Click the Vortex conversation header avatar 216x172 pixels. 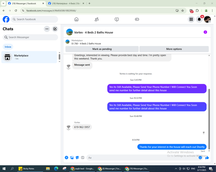70,32
